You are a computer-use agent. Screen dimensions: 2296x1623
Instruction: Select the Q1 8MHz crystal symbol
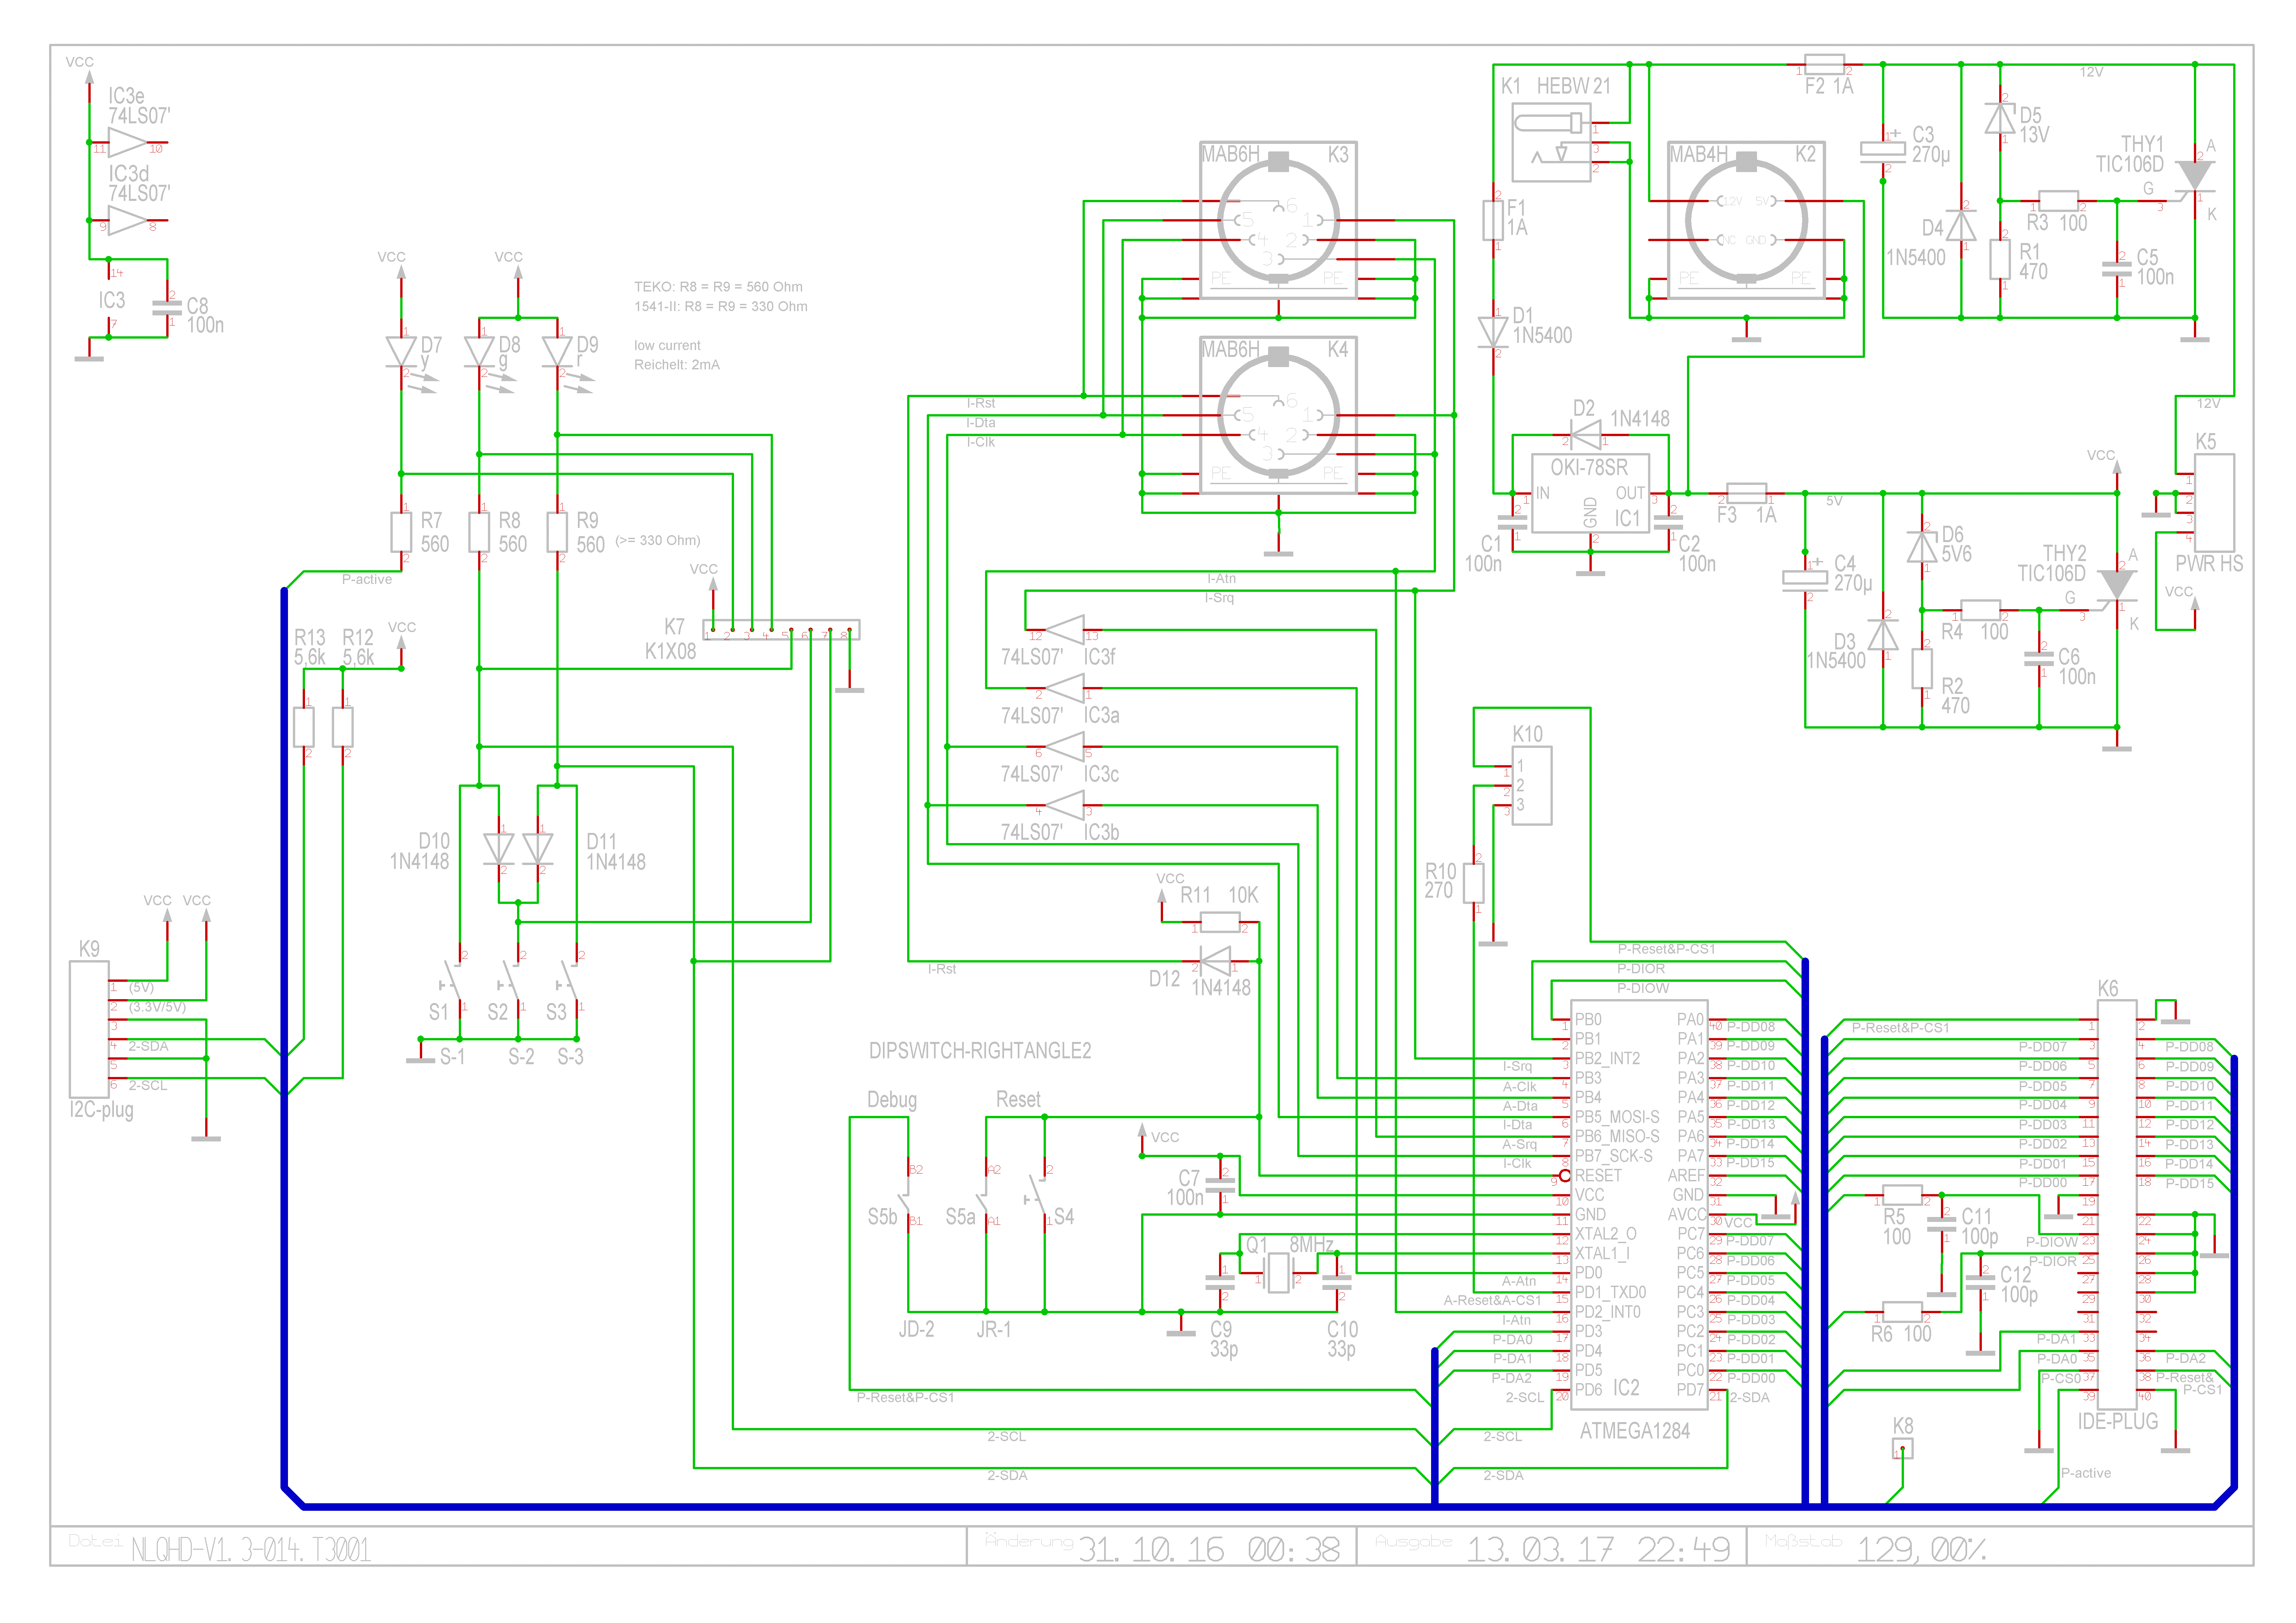1278,1273
